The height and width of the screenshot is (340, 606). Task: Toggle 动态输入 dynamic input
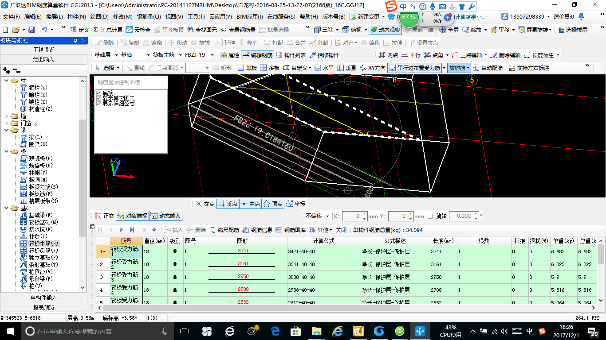pyautogui.click(x=165, y=216)
